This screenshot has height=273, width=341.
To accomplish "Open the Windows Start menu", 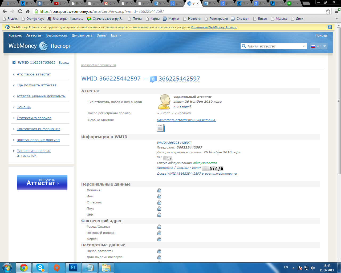I will (7, 267).
